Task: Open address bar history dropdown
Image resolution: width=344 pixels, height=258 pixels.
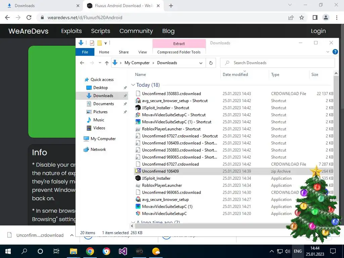Action: [201, 63]
